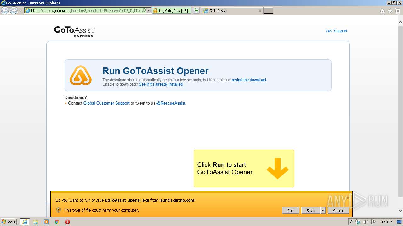Click the 'Run GoToAssist Opener' heading

click(x=156, y=71)
